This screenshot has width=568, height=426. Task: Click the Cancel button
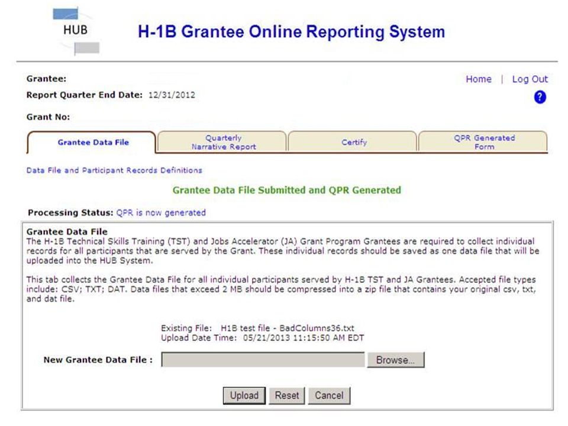pos(329,395)
